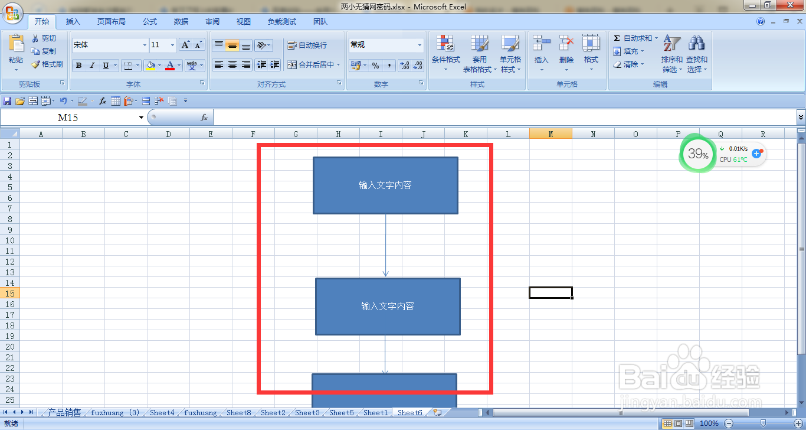This screenshot has height=430, width=806.
Task: Switch to the Page Layout (页面布局) tab
Action: pos(112,22)
